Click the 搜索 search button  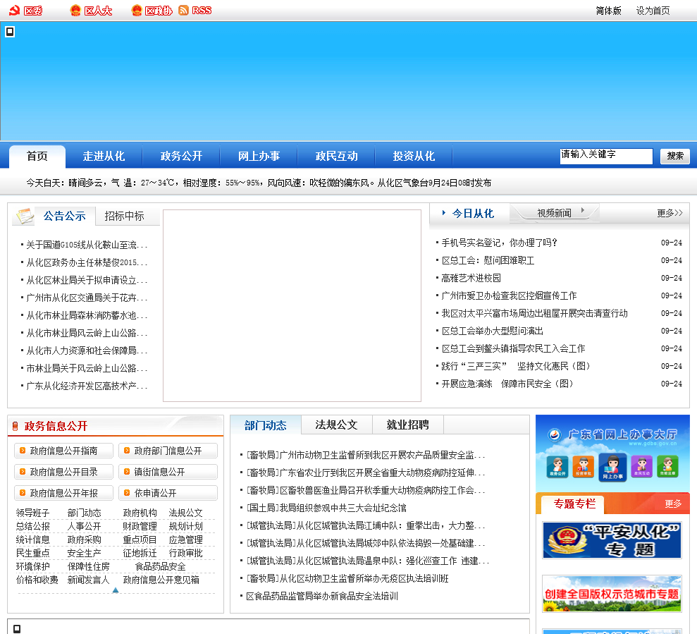674,156
